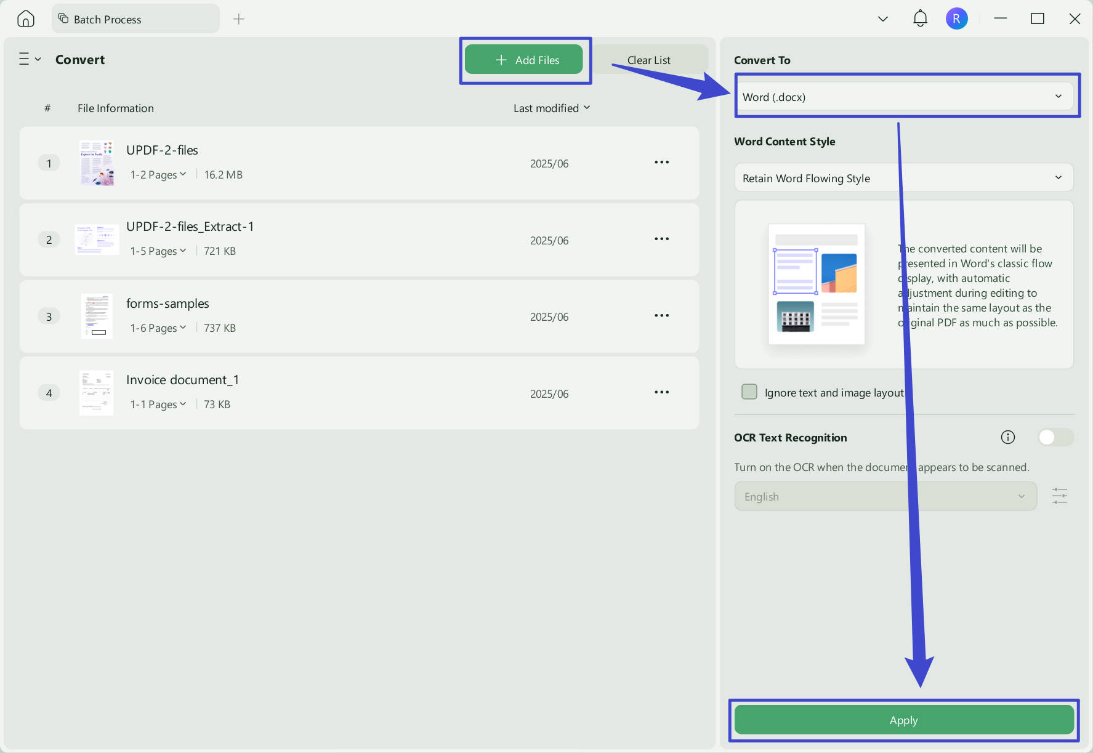Select the UPDF-2-files thumbnail
1093x753 pixels.
point(97,163)
